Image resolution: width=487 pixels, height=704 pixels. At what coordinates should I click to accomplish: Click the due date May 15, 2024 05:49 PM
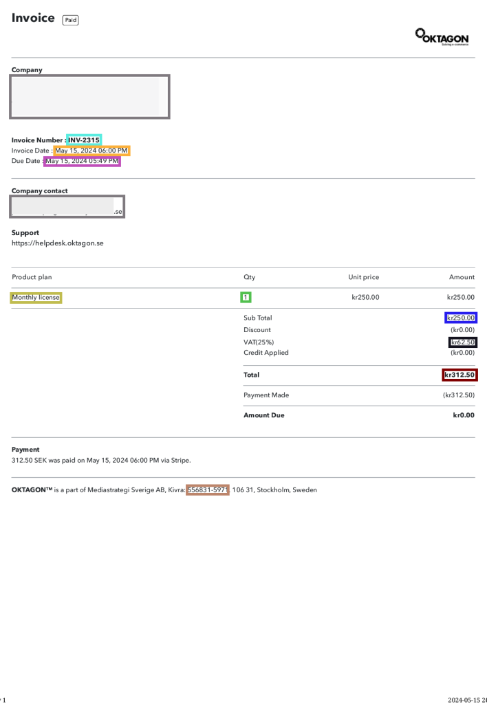click(x=82, y=161)
